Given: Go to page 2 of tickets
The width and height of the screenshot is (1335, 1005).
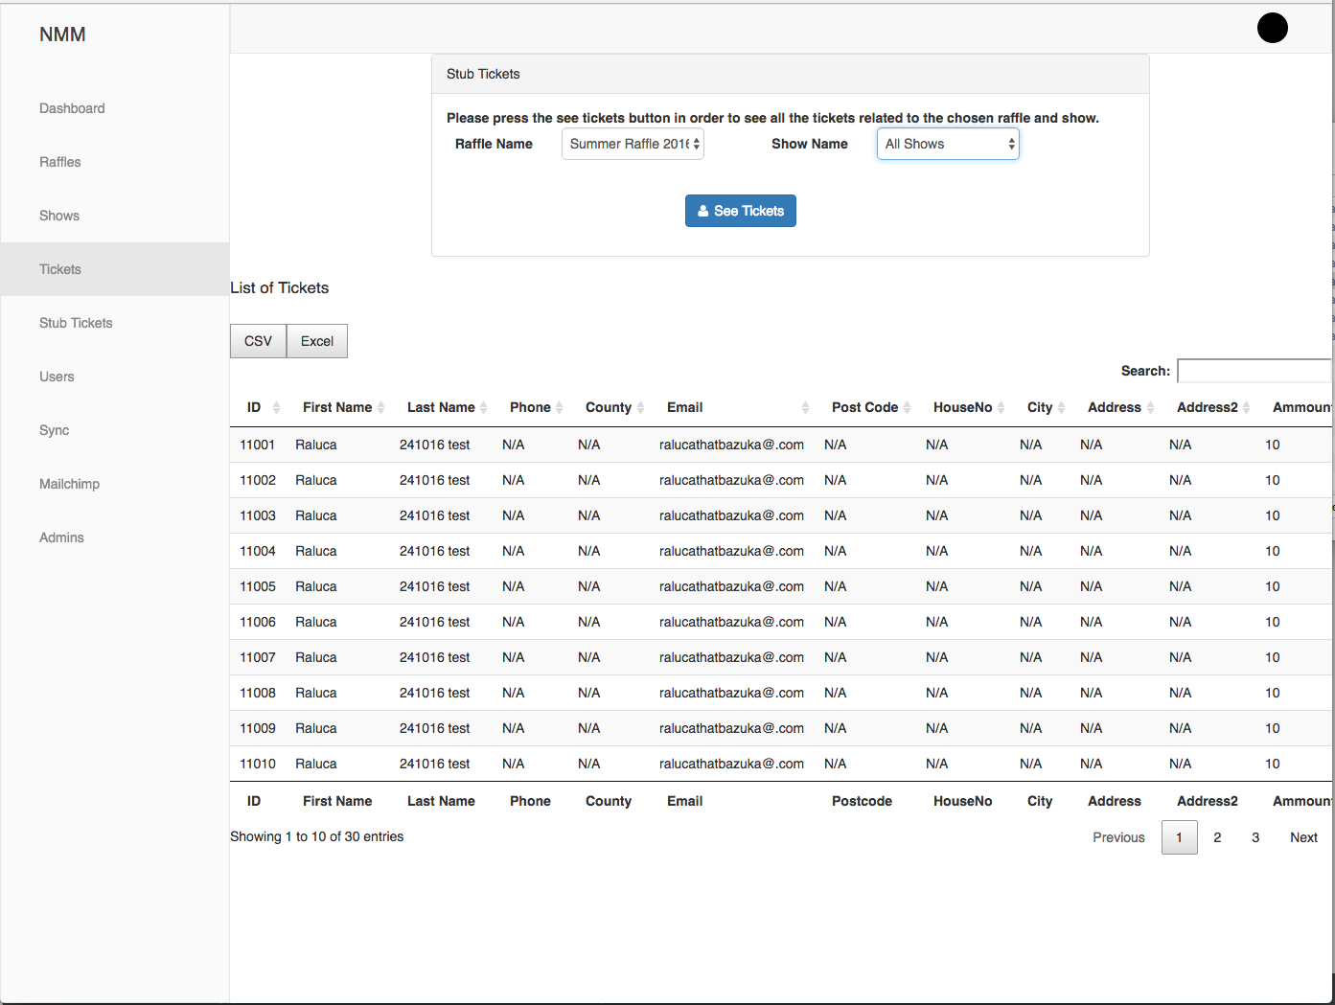Looking at the screenshot, I should (1217, 837).
